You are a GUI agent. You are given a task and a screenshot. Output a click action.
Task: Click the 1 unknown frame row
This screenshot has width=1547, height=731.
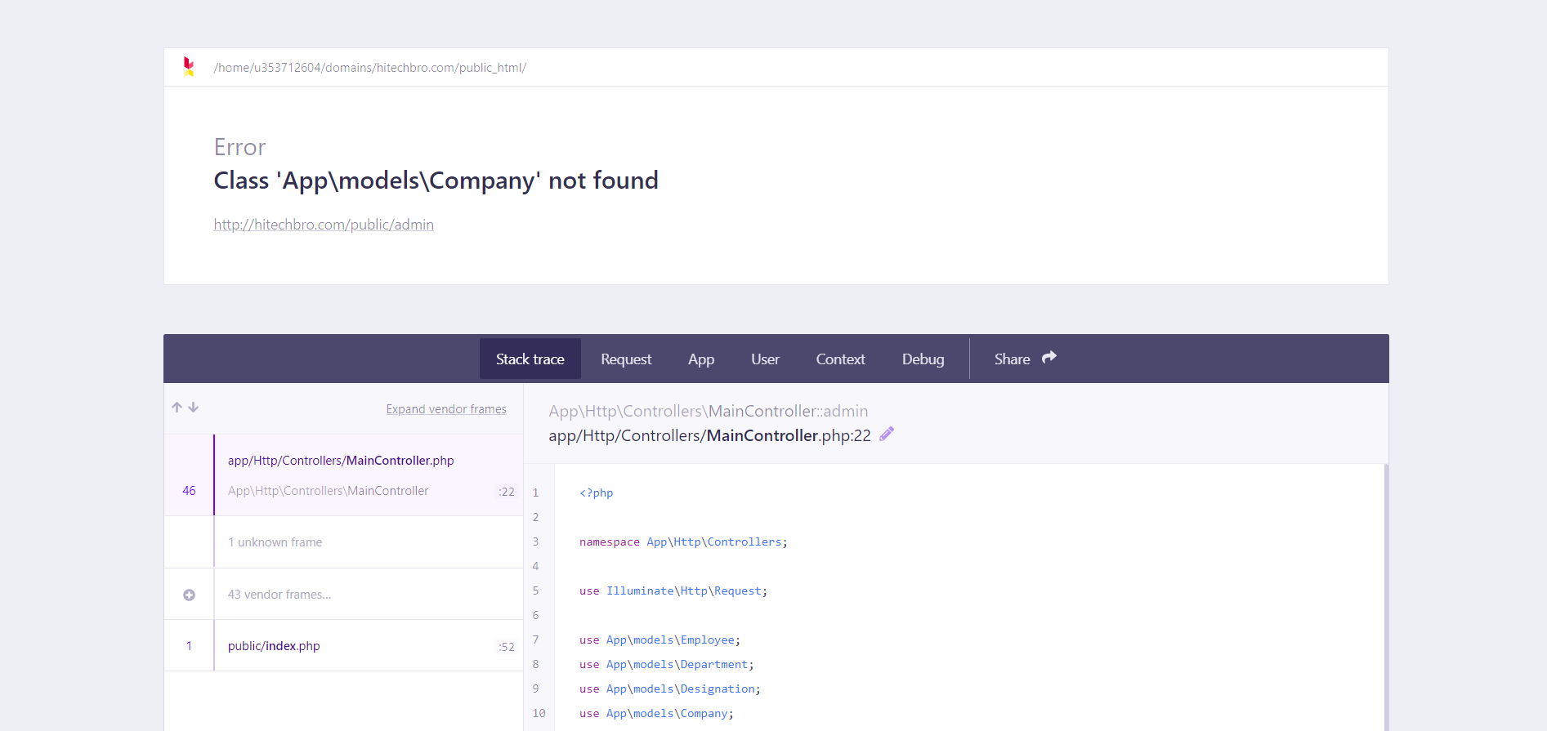(275, 542)
